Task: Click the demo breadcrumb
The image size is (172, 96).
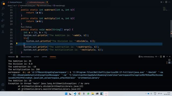Action: pyautogui.click(x=10, y=6)
